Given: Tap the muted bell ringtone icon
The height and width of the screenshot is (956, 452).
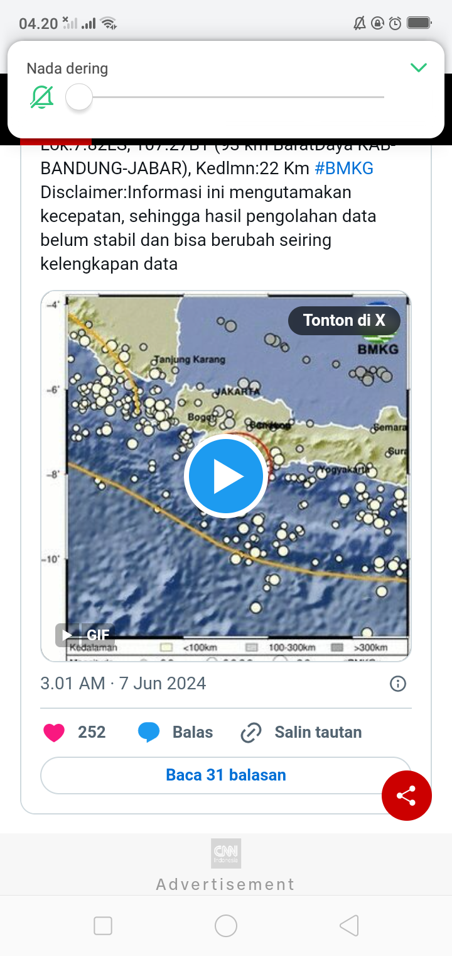Looking at the screenshot, I should point(42,97).
